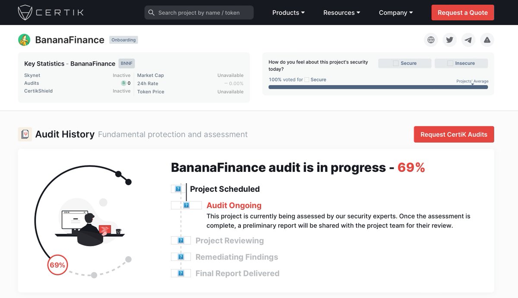Click the project search input field
518x298 pixels.
pos(199,13)
